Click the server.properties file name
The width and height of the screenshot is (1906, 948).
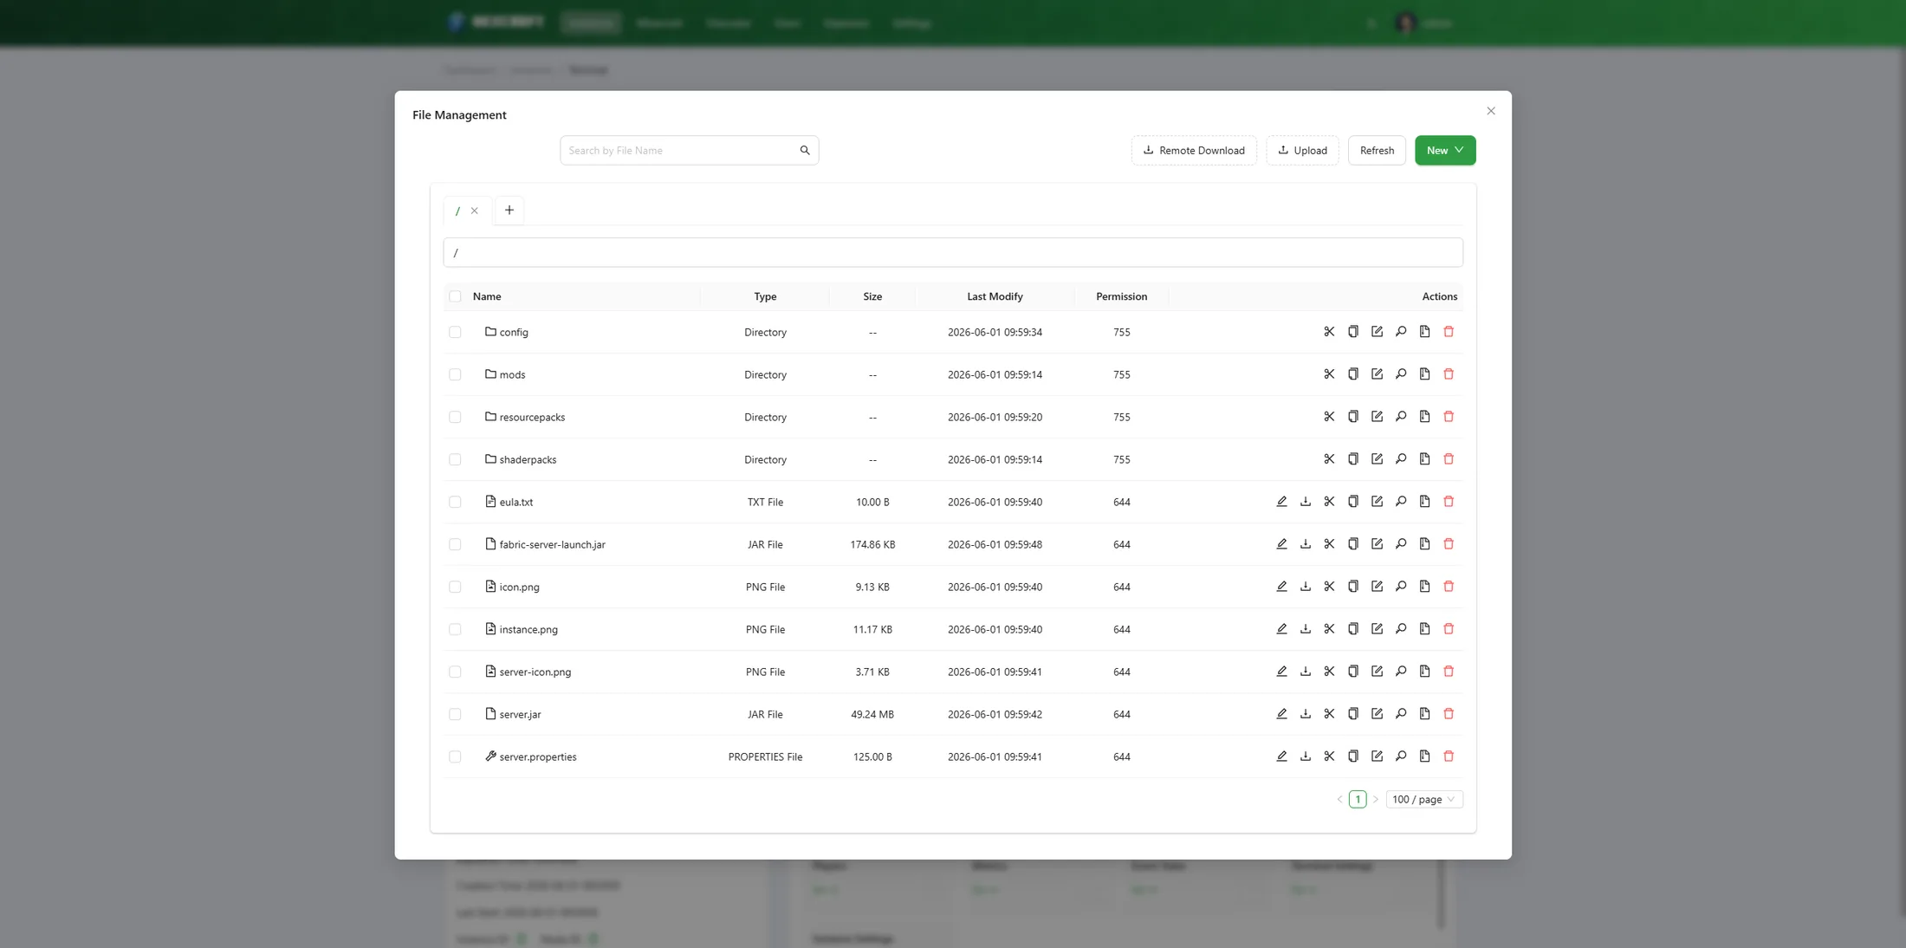coord(538,756)
